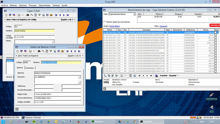
Task: Click the filter funnel icon in Cajas toolbar
Action: tap(39, 15)
